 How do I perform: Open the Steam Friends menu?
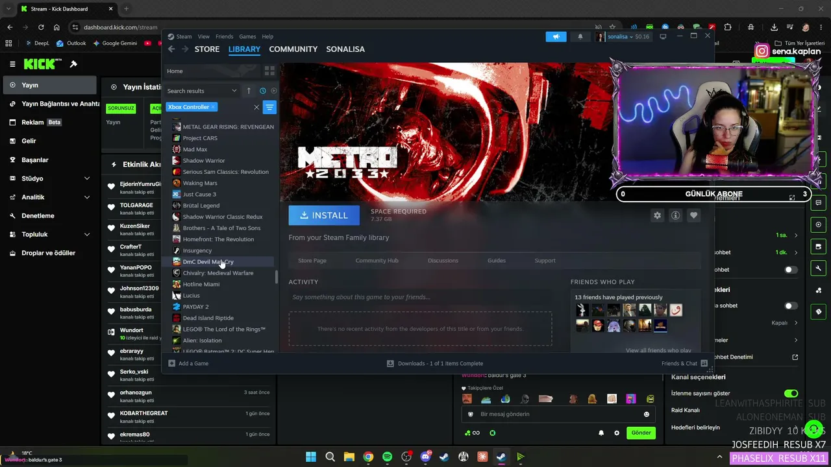point(224,36)
